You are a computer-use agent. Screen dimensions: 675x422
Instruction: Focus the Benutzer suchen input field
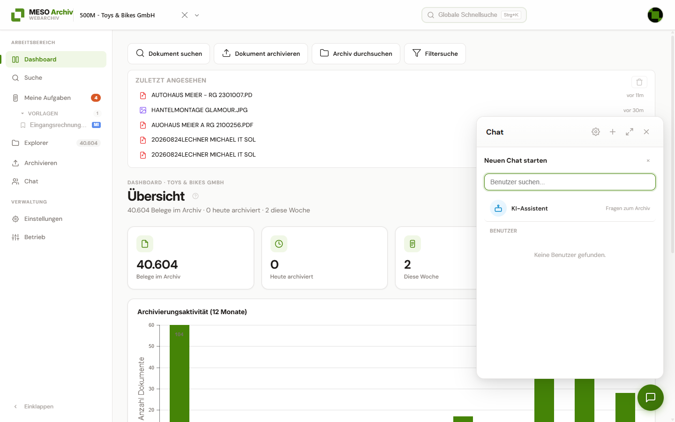pyautogui.click(x=570, y=182)
